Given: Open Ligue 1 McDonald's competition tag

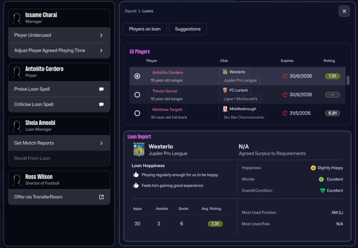Looking at the screenshot, I should coord(240,99).
